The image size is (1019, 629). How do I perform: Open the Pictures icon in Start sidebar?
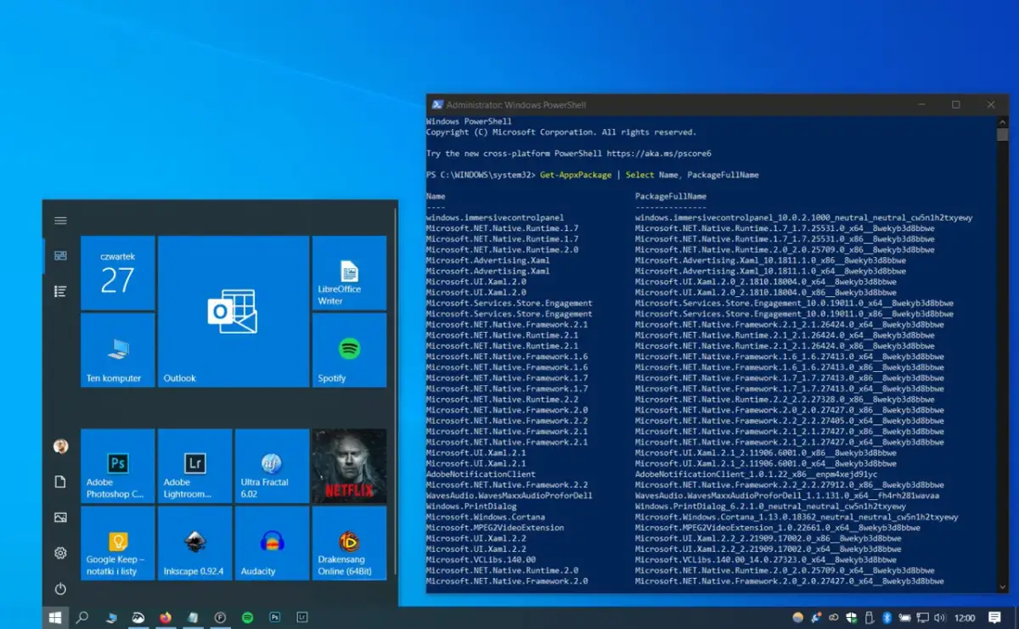[x=59, y=516]
